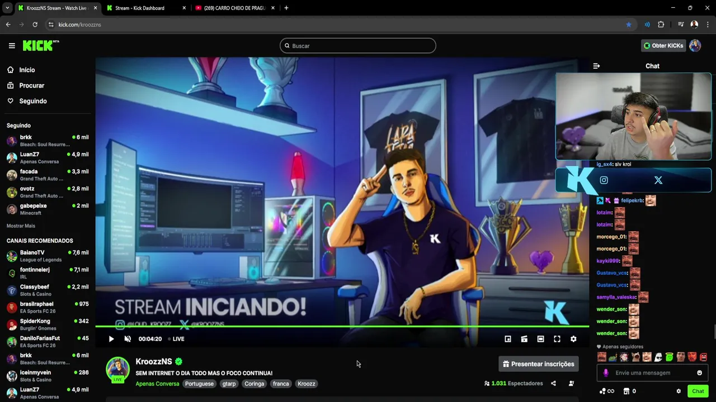
Task: Open ovotz channel in sidebar
Action: coord(48,192)
